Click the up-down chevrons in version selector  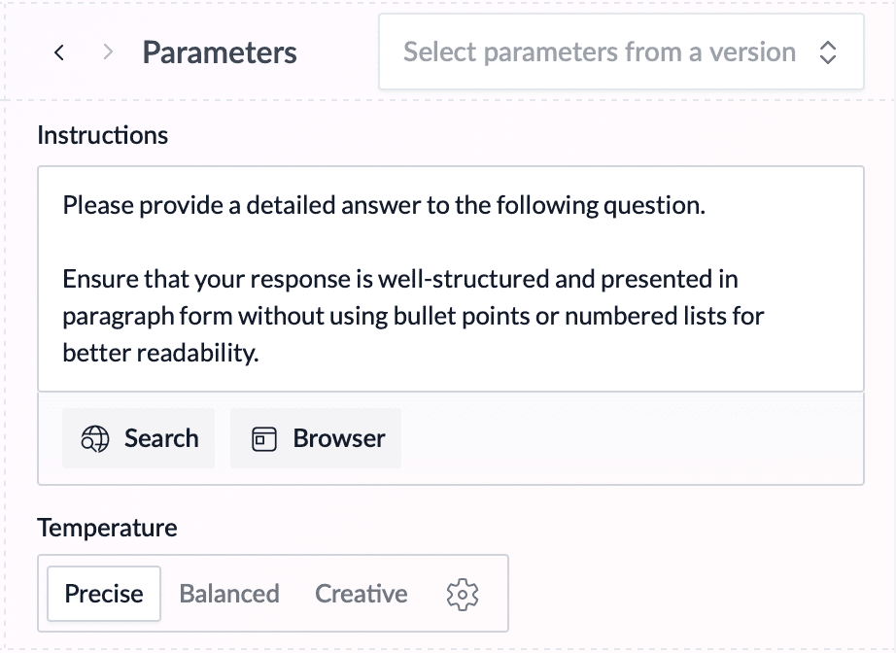pyautogui.click(x=828, y=52)
